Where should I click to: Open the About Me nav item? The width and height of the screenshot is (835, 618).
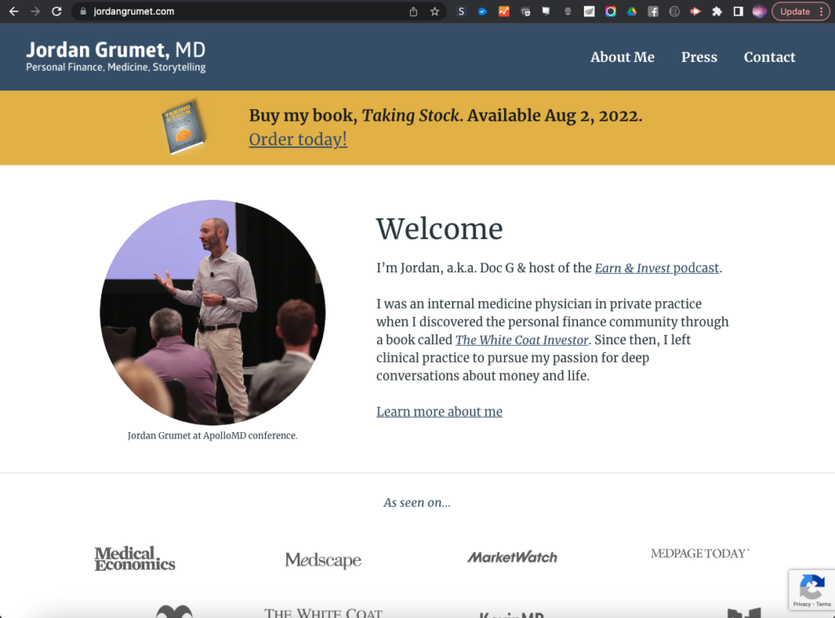click(622, 57)
